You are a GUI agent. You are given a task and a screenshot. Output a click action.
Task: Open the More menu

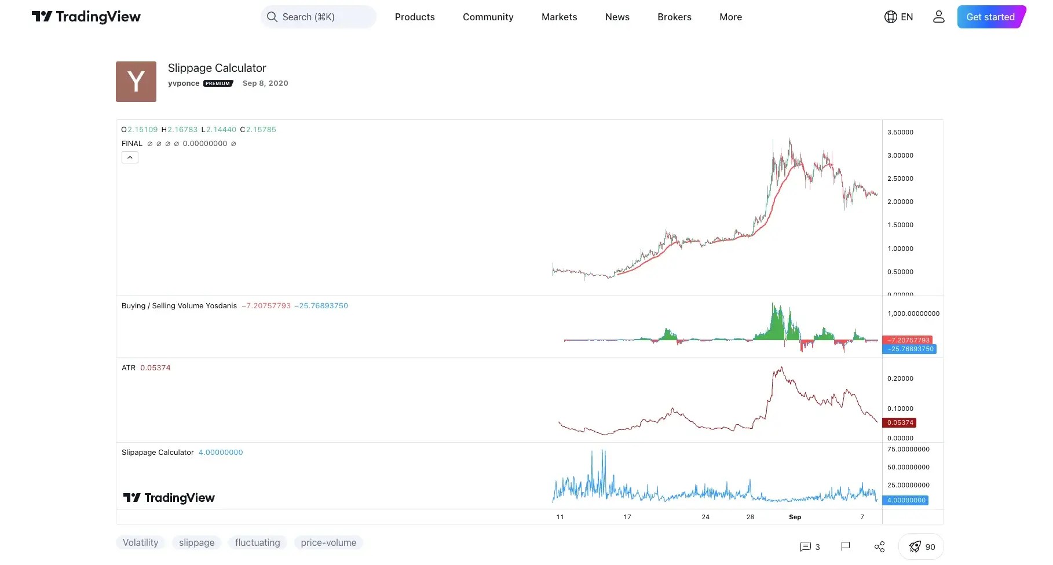coord(730,17)
